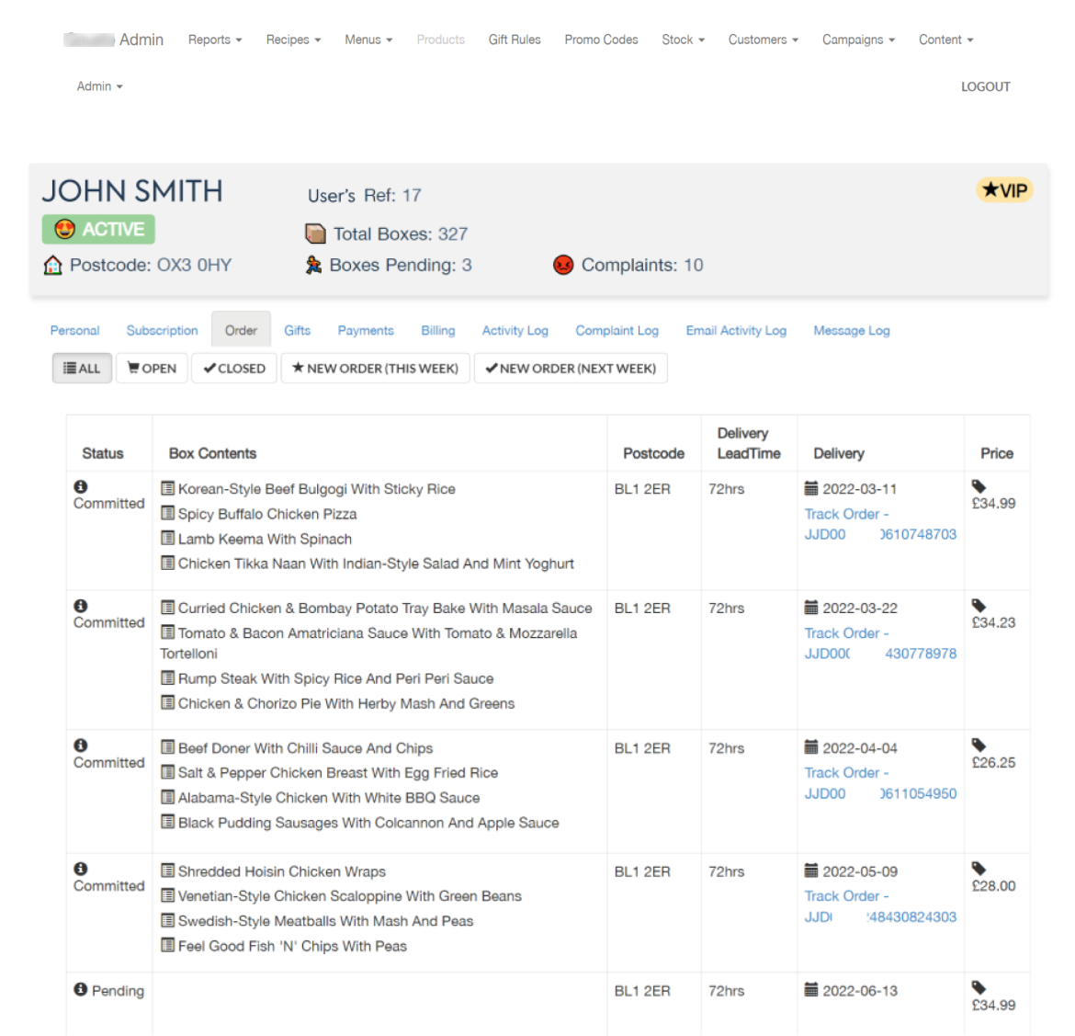Open the Content dropdown menu
This screenshot has width=1075, height=1036.
tap(946, 40)
